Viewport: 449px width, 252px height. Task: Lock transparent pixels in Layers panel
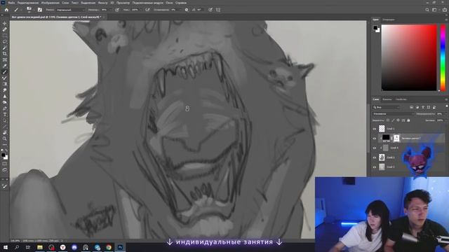tap(388, 120)
